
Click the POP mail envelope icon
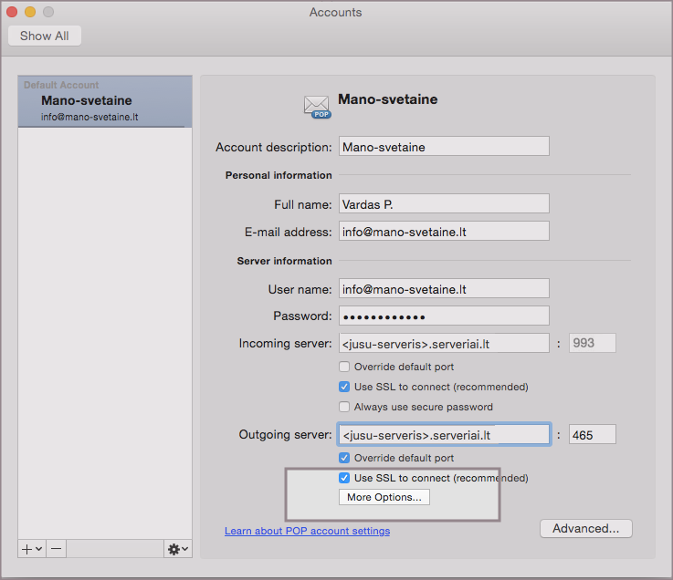(318, 106)
